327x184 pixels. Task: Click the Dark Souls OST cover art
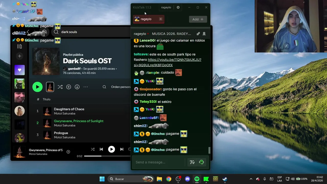click(46, 61)
